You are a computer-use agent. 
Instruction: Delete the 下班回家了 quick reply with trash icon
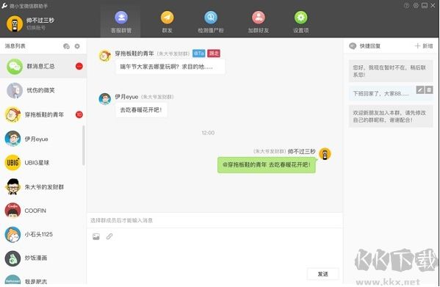(x=429, y=90)
